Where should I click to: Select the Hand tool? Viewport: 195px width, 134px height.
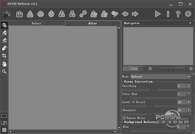pyautogui.click(x=4, y=64)
